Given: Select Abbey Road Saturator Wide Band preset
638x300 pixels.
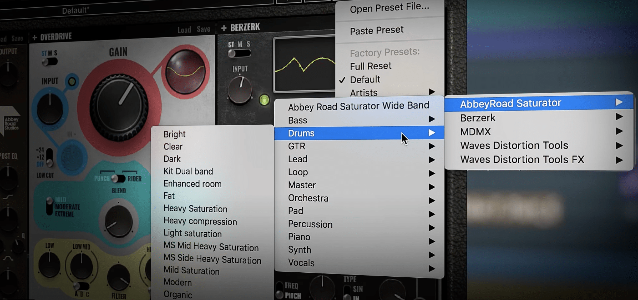Looking at the screenshot, I should point(359,106).
